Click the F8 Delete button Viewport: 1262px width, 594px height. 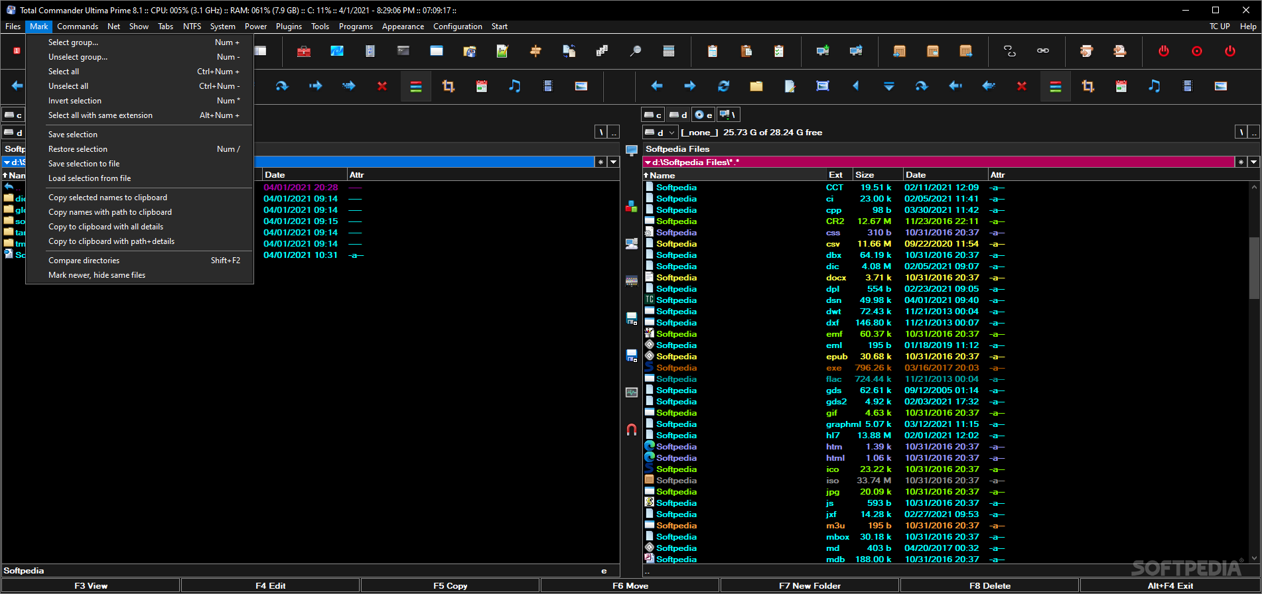(x=990, y=585)
